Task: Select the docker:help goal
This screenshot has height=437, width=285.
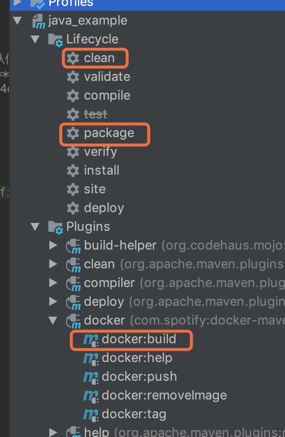Action: (x=137, y=358)
